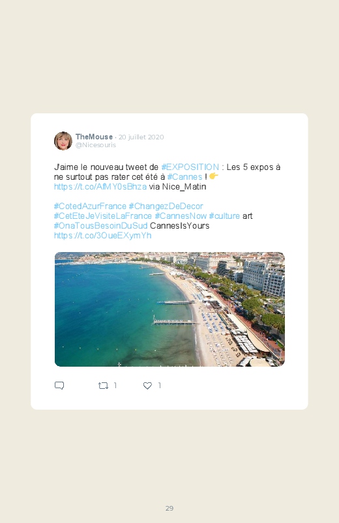The height and width of the screenshot is (523, 339).
Task: Click the pointing hand emoji
Action: pyautogui.click(x=214, y=176)
